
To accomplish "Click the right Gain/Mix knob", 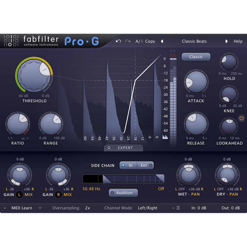I will 58,175.
